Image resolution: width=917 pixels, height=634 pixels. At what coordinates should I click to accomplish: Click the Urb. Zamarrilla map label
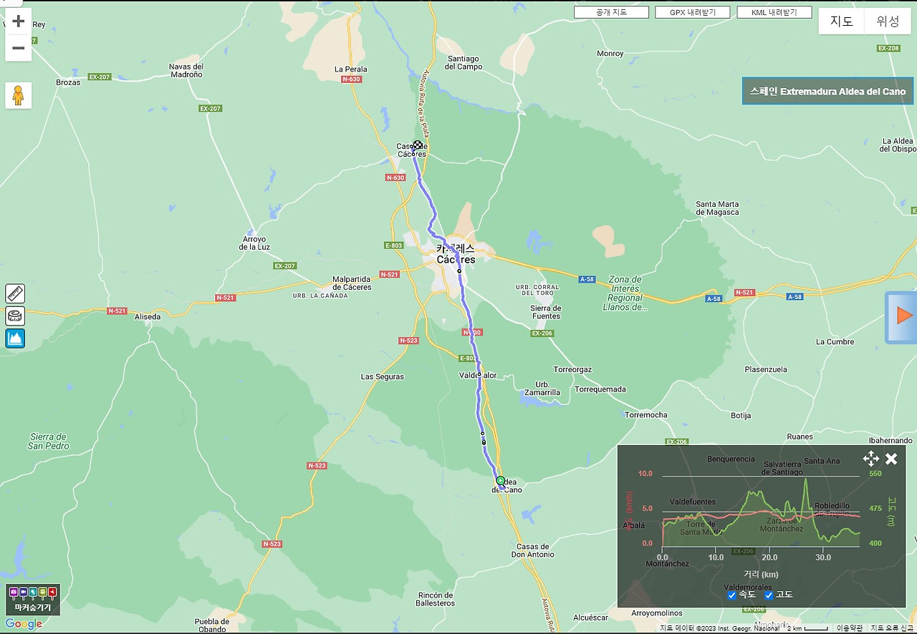click(542, 389)
